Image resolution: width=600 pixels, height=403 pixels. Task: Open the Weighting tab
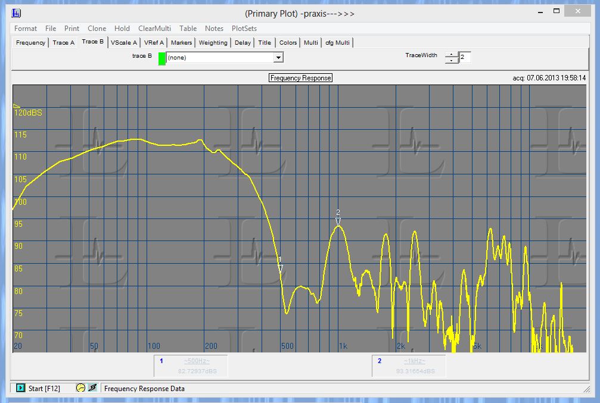point(213,42)
